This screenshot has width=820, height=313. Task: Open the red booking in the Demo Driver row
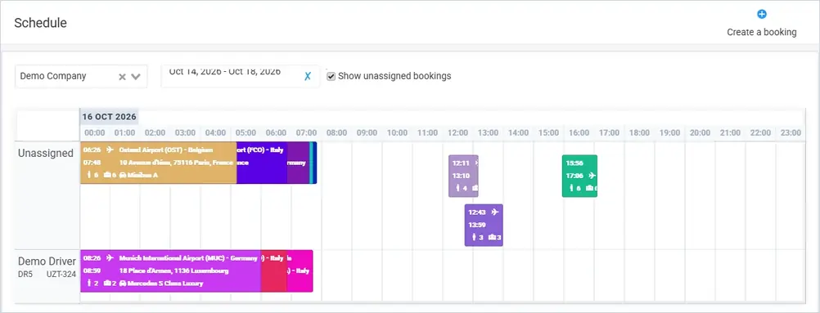[x=273, y=271]
